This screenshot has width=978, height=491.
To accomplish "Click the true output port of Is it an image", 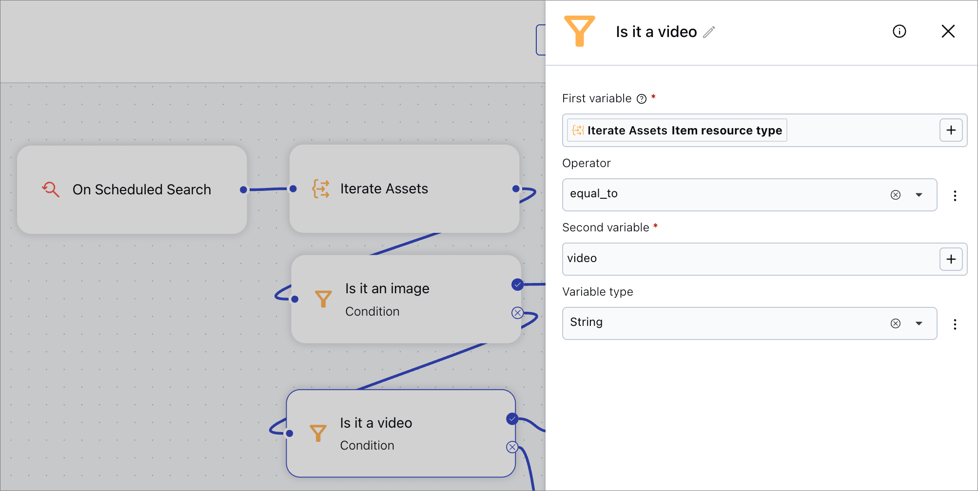I will coord(517,284).
